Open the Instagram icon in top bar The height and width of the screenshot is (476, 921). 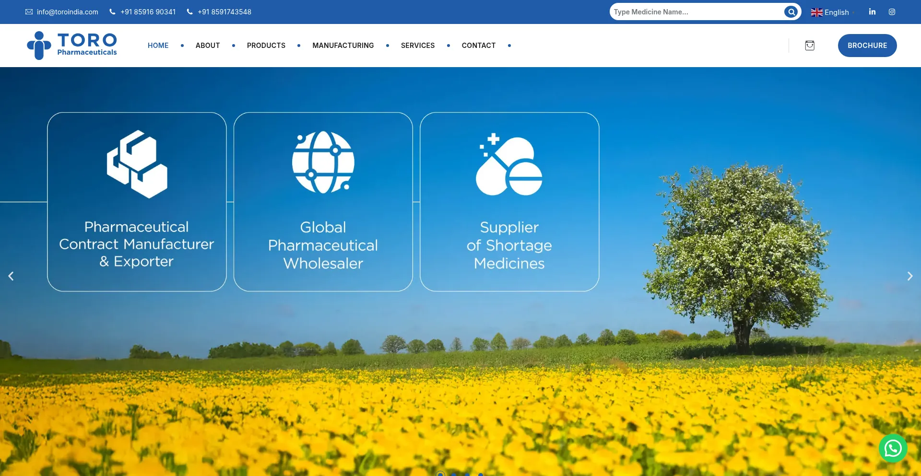pyautogui.click(x=892, y=12)
